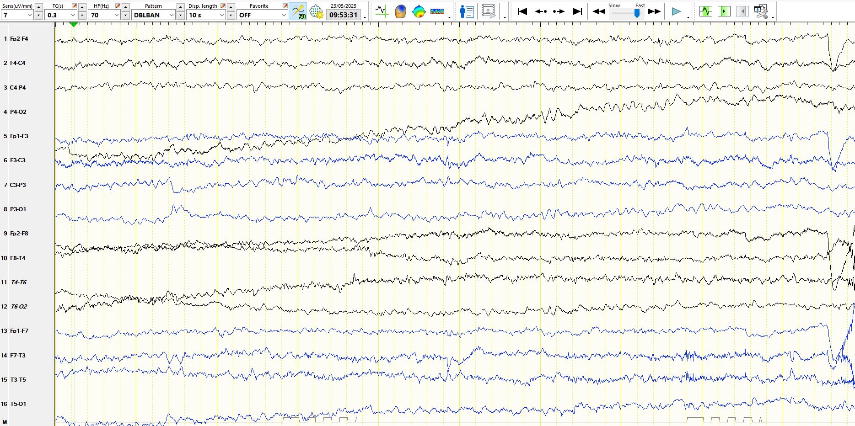
Task: Click the TC(s) edit pencil icon
Action: 74,6
